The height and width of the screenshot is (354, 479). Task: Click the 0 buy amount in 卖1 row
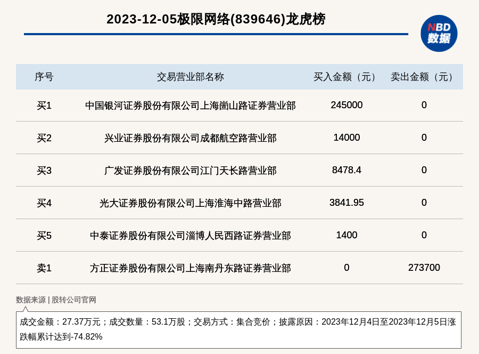coord(346,268)
